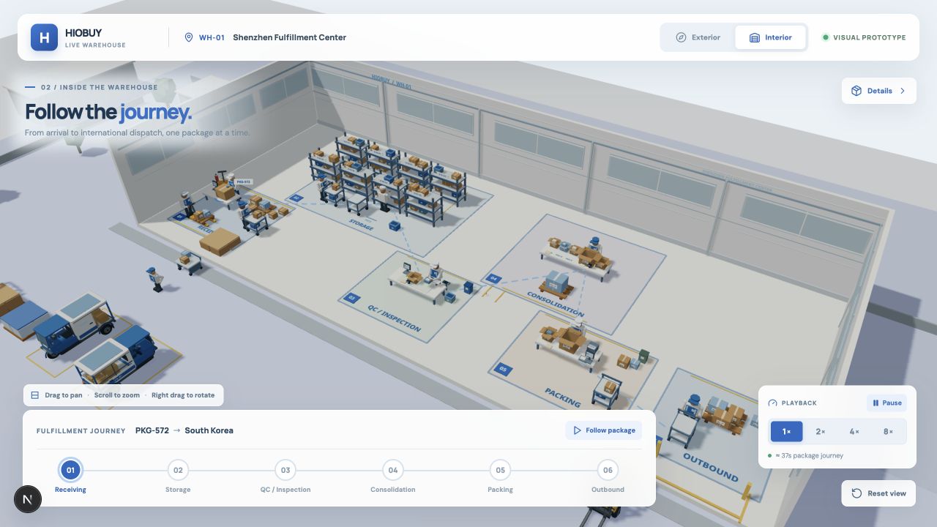Select 1× playback speed
This screenshot has width=937, height=527.
(786, 432)
